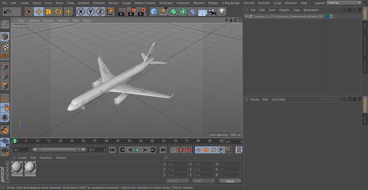Toggle Z axis lock
This screenshot has width=368, height=190.
tap(100, 12)
